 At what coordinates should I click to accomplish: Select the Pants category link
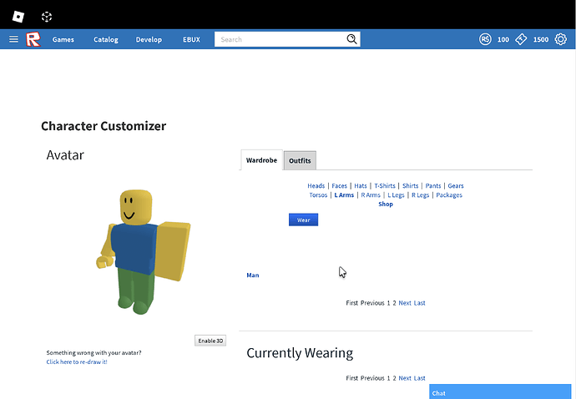433,185
